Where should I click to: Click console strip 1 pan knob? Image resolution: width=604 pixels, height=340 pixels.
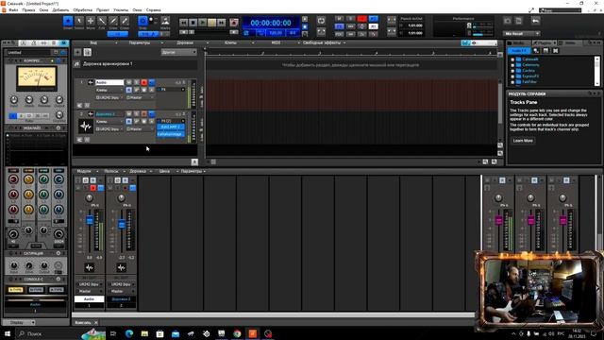click(x=90, y=197)
